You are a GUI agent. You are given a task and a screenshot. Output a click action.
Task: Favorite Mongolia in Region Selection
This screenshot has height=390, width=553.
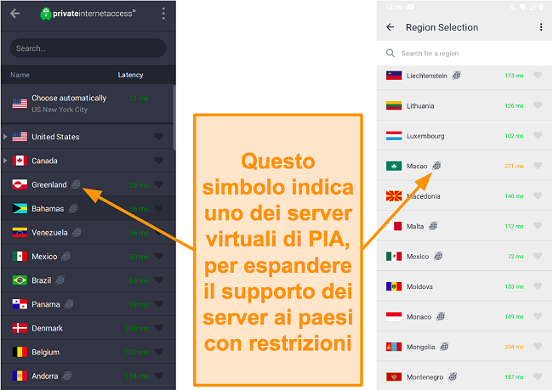click(538, 347)
